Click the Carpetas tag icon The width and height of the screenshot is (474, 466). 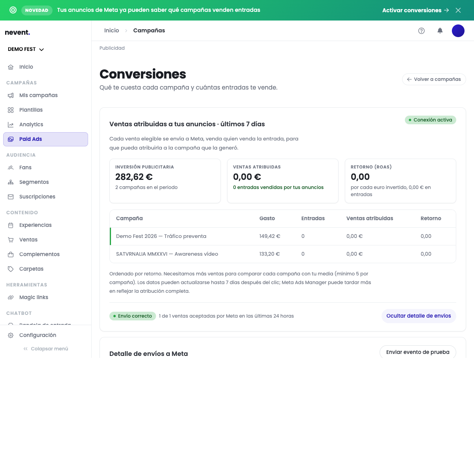point(11,269)
